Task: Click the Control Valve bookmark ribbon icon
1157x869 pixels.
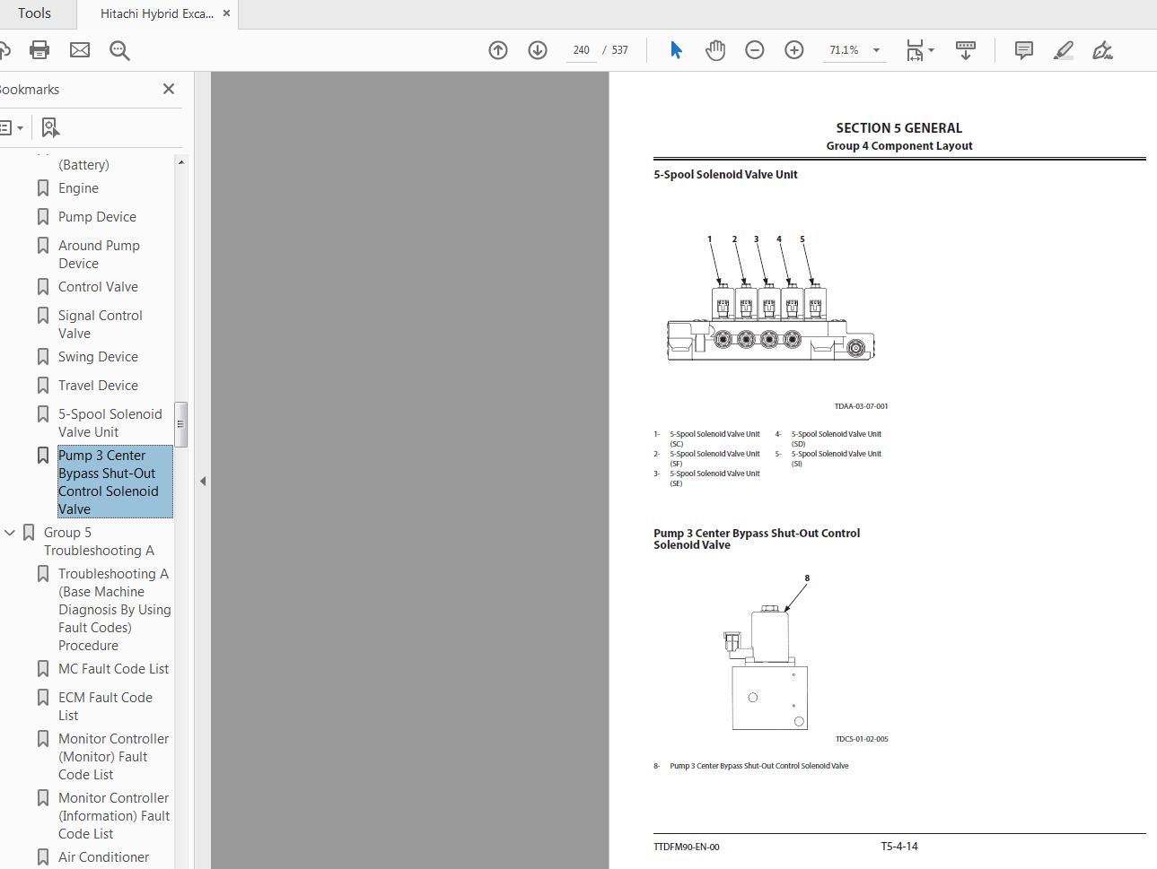Action: 42,287
